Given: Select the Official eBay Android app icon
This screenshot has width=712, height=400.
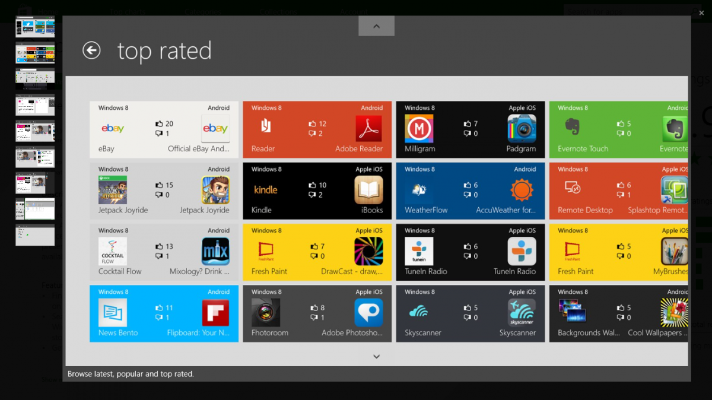Looking at the screenshot, I should [215, 128].
